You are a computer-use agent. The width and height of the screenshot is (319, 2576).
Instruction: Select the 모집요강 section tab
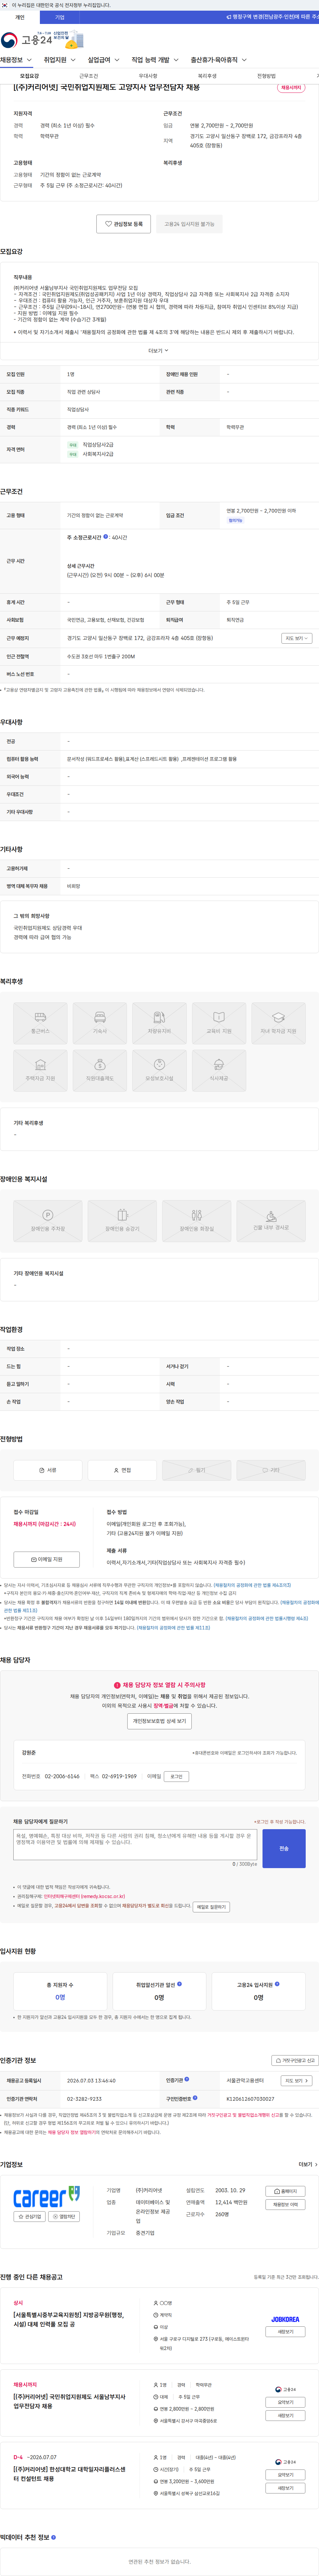(30, 76)
